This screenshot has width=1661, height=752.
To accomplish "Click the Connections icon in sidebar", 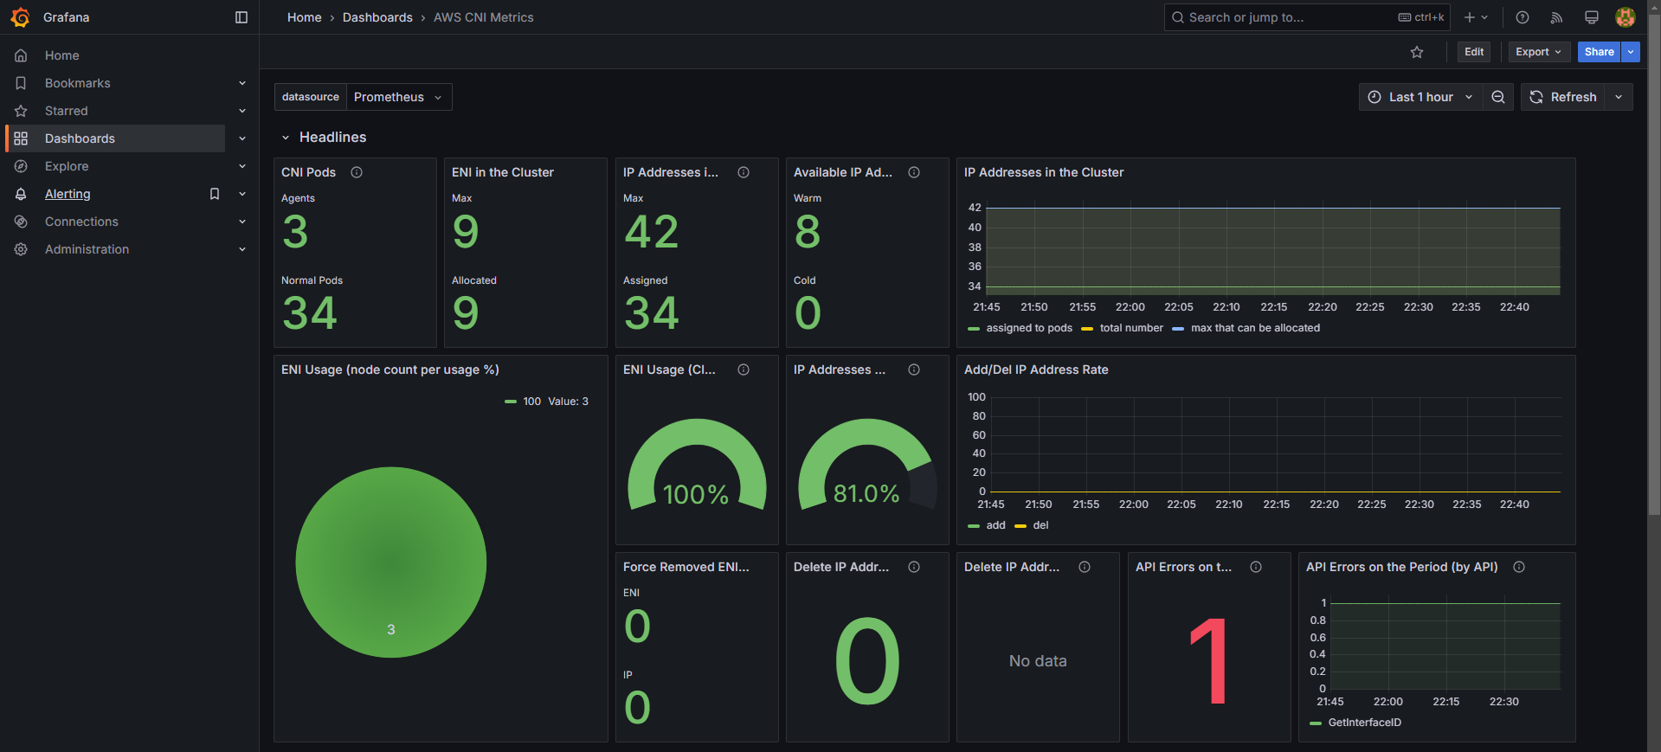I will tap(21, 222).
